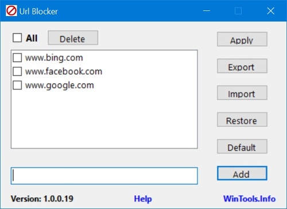287x209 pixels.
Task: Import a URL list
Action: tap(242, 93)
